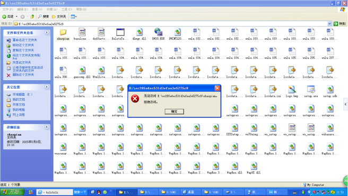Screen dimensions: 348x196
Task: Close the error dialog with red X
Action: 217,88
